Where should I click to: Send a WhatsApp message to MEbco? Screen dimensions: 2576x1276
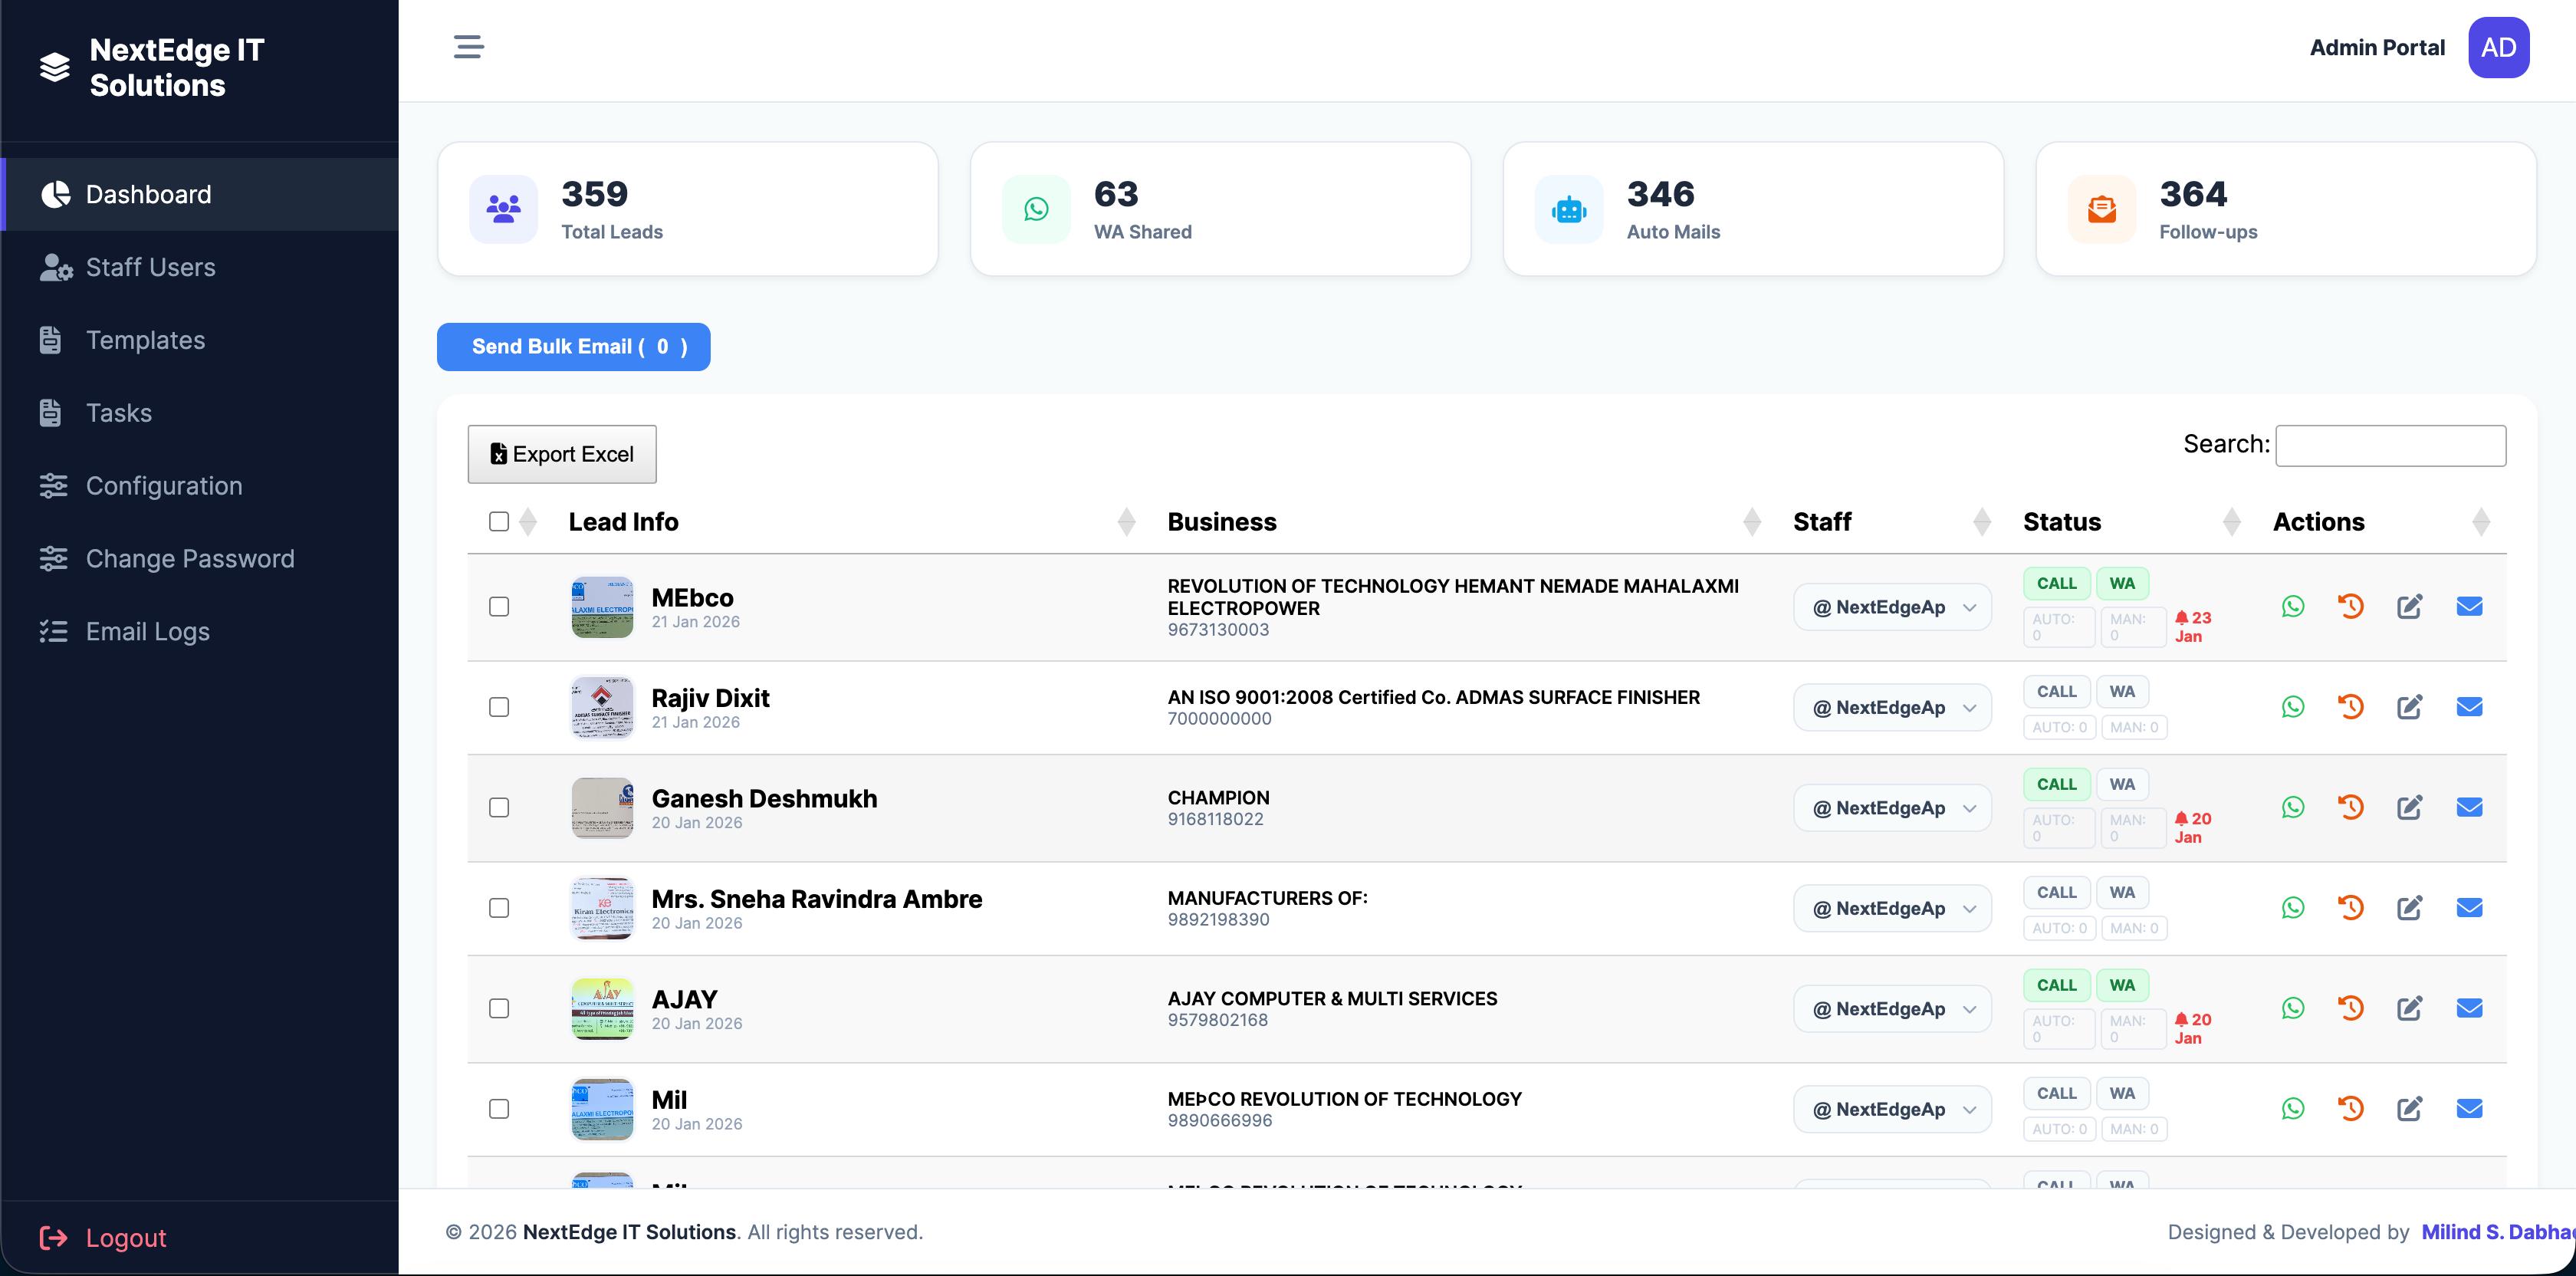pyautogui.click(x=2292, y=606)
